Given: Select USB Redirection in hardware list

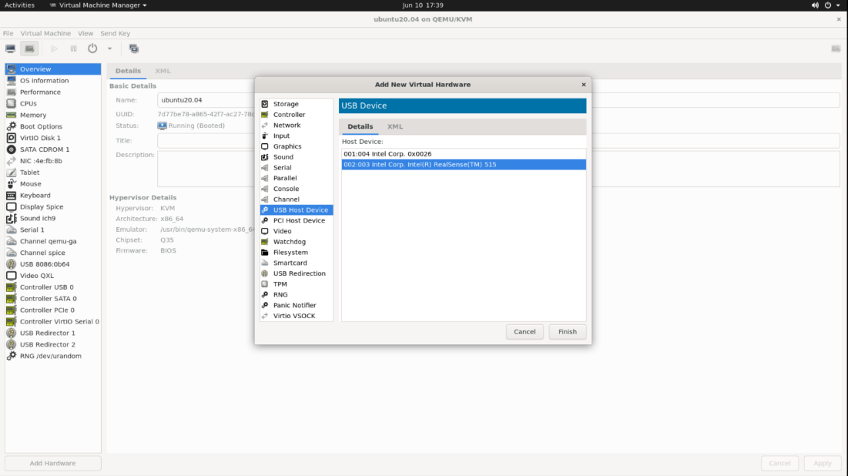Looking at the screenshot, I should tap(297, 273).
